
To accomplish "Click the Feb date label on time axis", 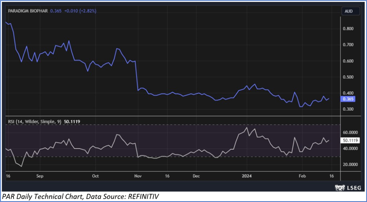I will click(x=303, y=176).
